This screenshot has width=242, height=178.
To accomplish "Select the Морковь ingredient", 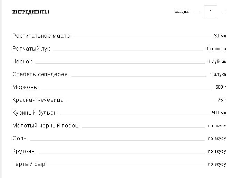I will click(25, 87).
